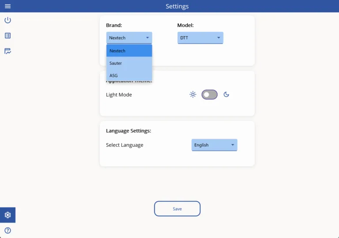Choose Sauter from the brand list

coord(129,63)
